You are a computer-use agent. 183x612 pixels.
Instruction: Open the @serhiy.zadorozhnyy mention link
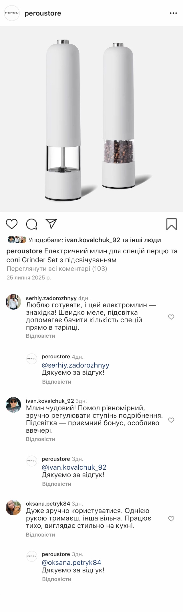click(75, 365)
